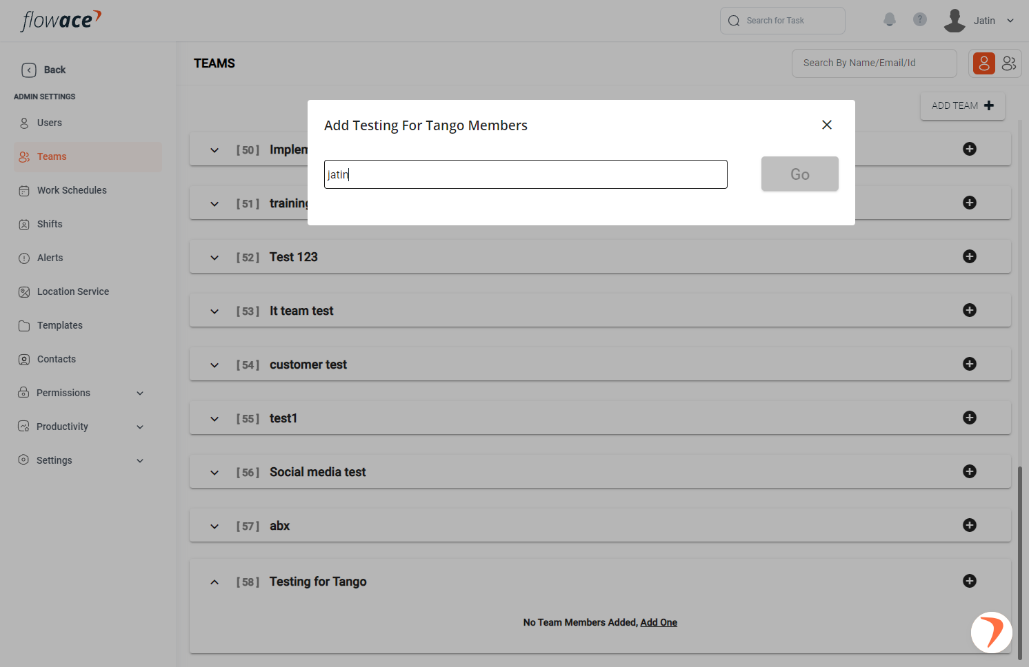This screenshot has height=667, width=1029.
Task: Add member to team 50 plus icon
Action: click(x=970, y=149)
